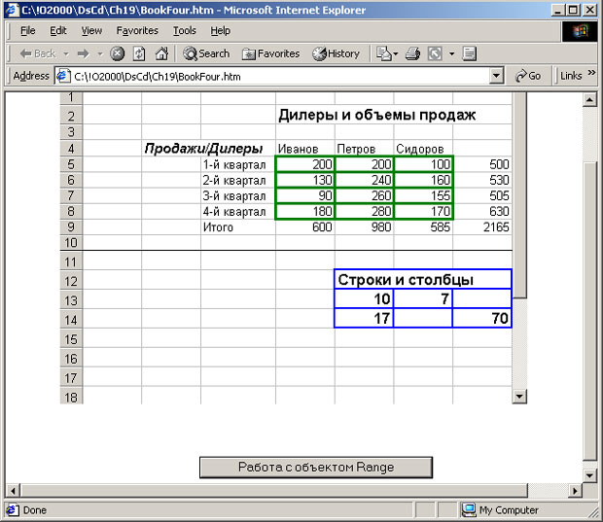The image size is (603, 522).
Task: Show the History panel
Action: (x=336, y=53)
